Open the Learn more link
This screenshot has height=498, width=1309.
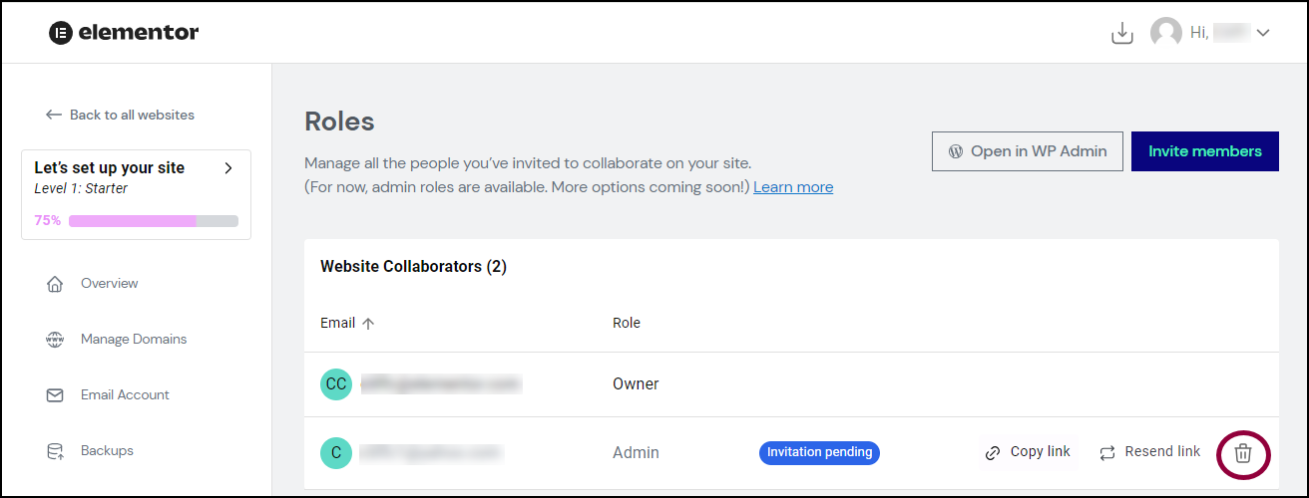pos(793,187)
